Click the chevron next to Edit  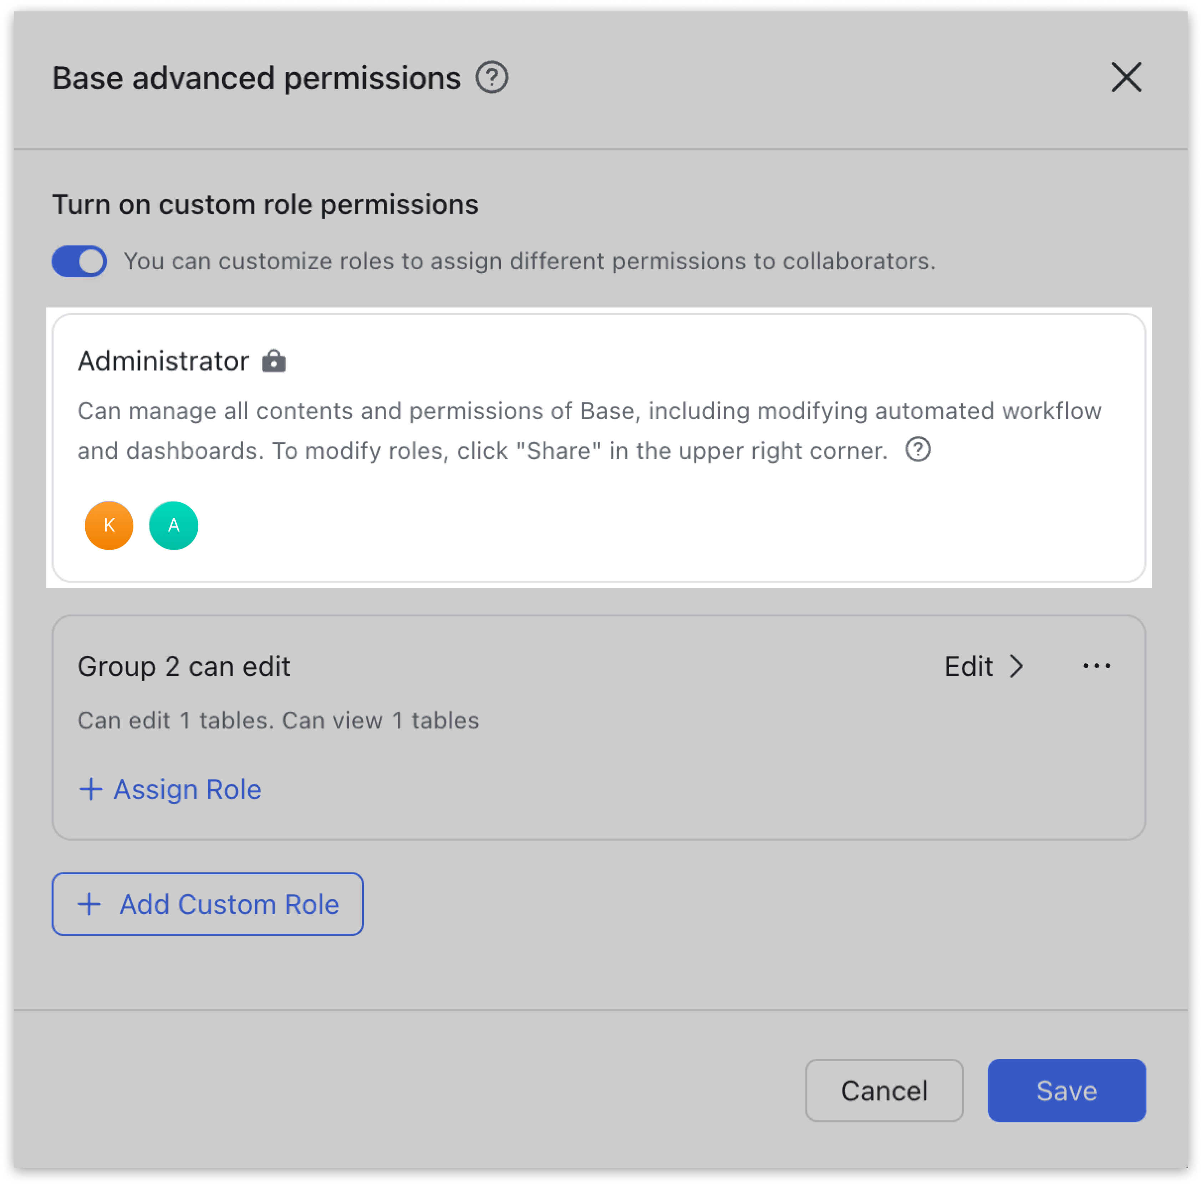[x=1017, y=666]
